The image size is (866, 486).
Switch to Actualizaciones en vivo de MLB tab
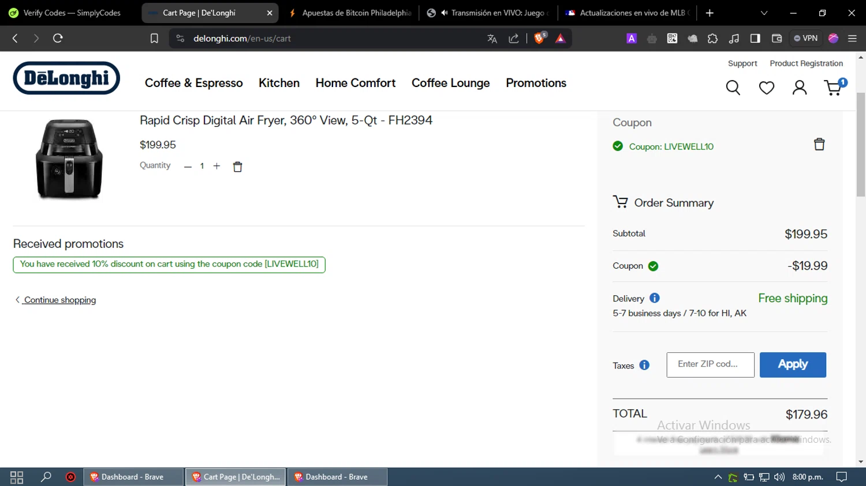[628, 13]
